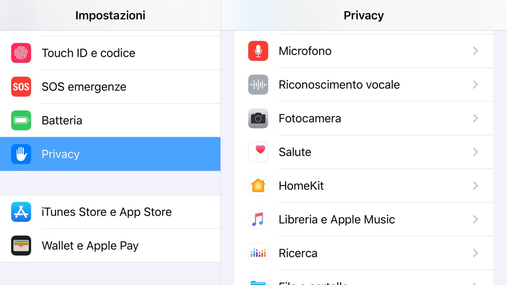Image resolution: width=507 pixels, height=285 pixels.
Task: Open the Riconoscimento vocale setting
Action: click(339, 84)
